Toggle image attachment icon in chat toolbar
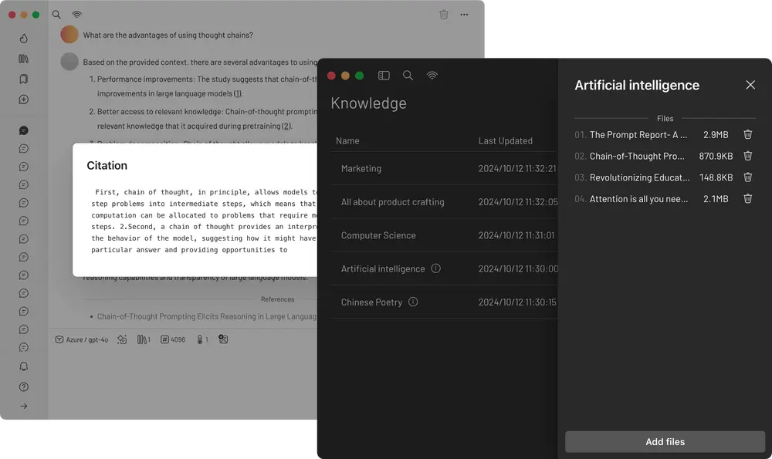Screen dimensions: 772x459 (223, 339)
